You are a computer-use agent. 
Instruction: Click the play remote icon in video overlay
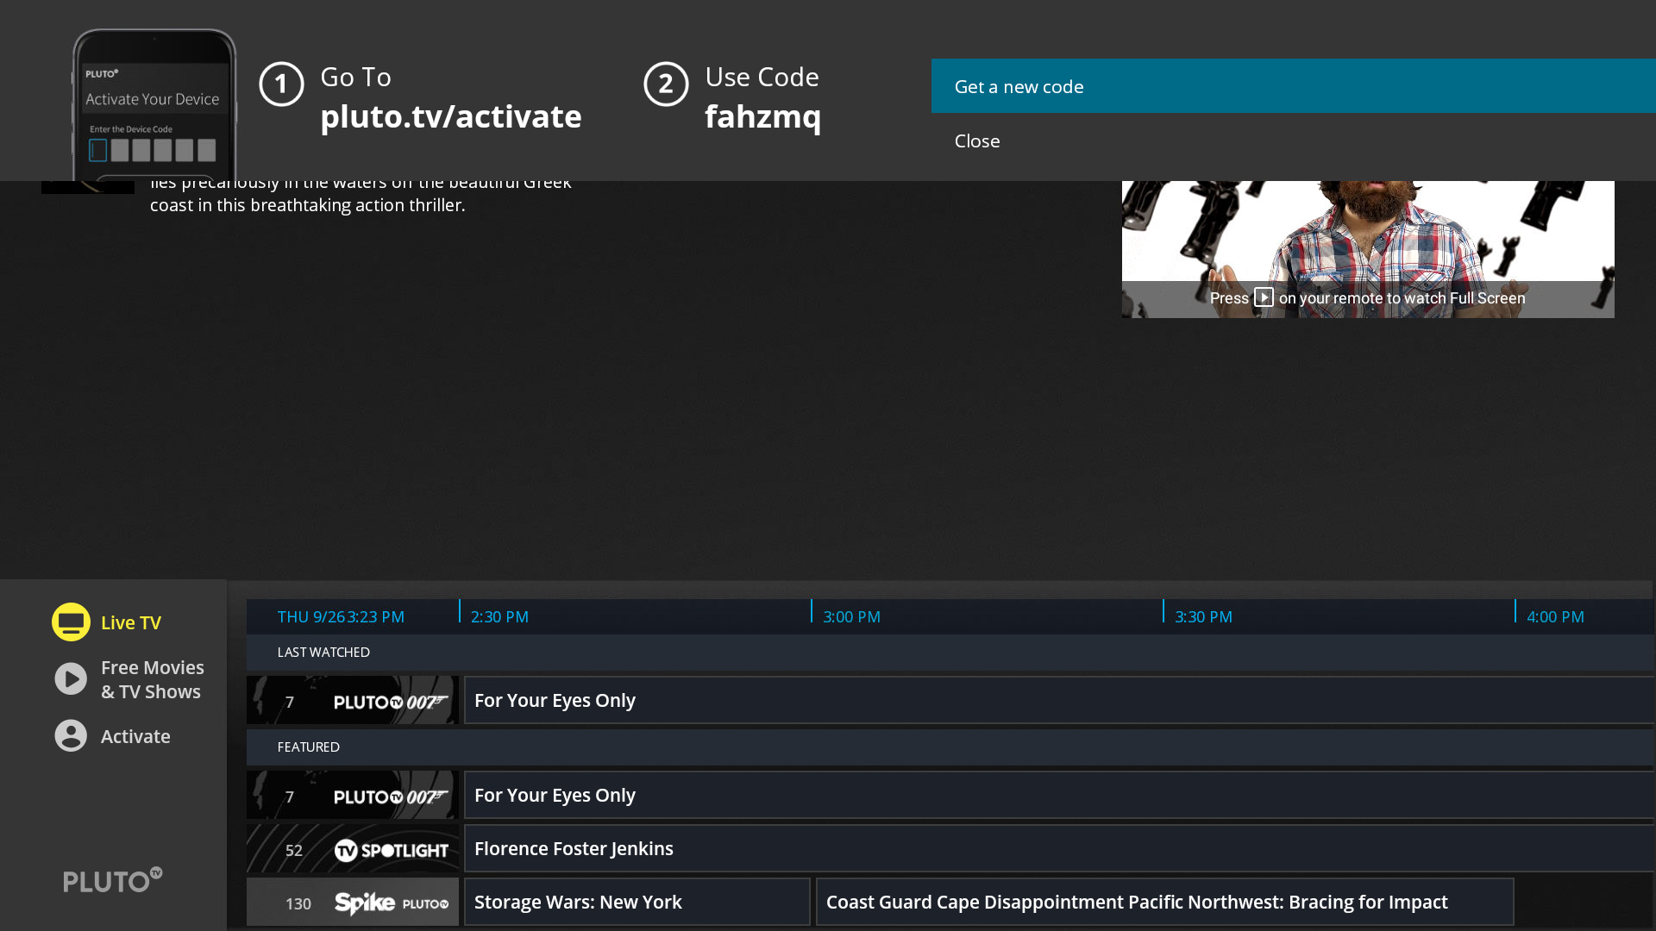tap(1264, 297)
